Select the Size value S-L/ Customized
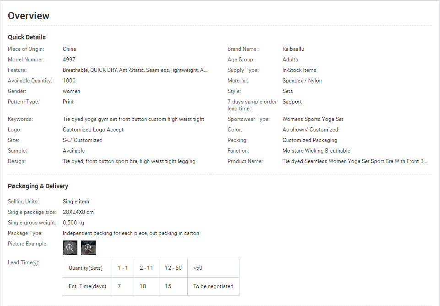 pyautogui.click(x=82, y=140)
